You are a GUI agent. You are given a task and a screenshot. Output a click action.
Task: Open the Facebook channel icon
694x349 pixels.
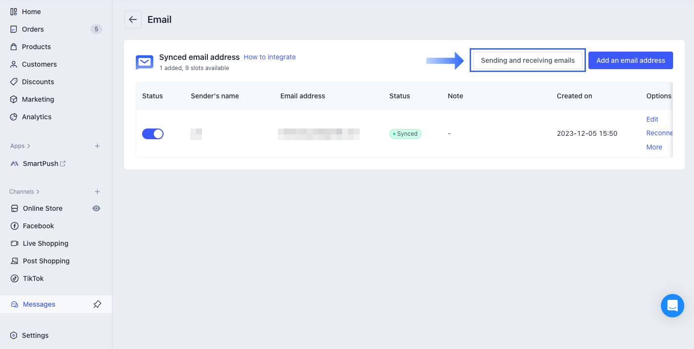[13, 225]
